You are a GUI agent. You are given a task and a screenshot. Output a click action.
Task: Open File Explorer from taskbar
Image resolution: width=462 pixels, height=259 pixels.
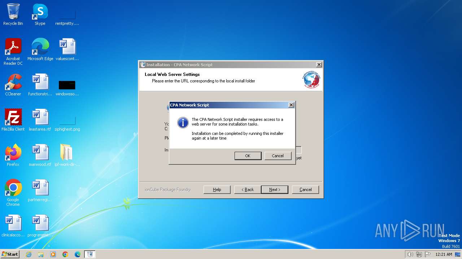coord(41,254)
